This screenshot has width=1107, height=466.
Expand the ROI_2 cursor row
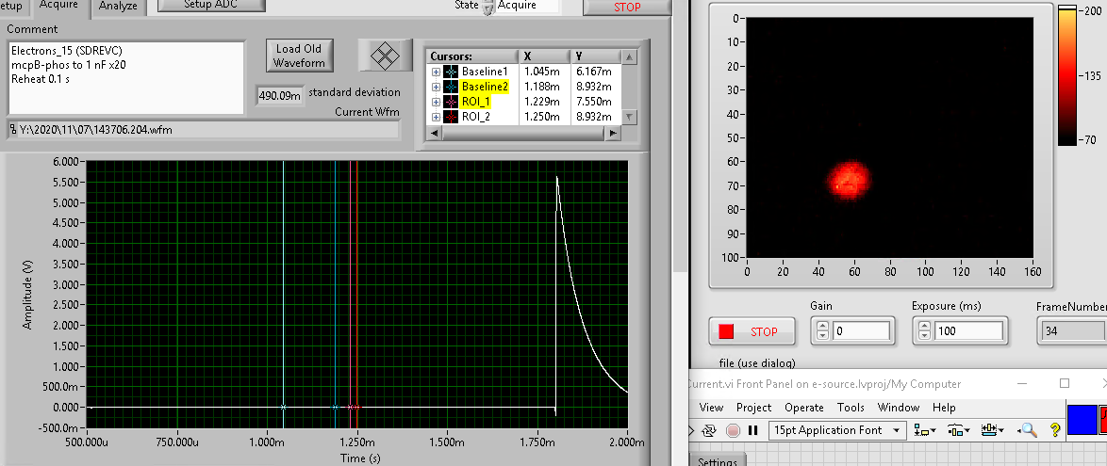(436, 117)
